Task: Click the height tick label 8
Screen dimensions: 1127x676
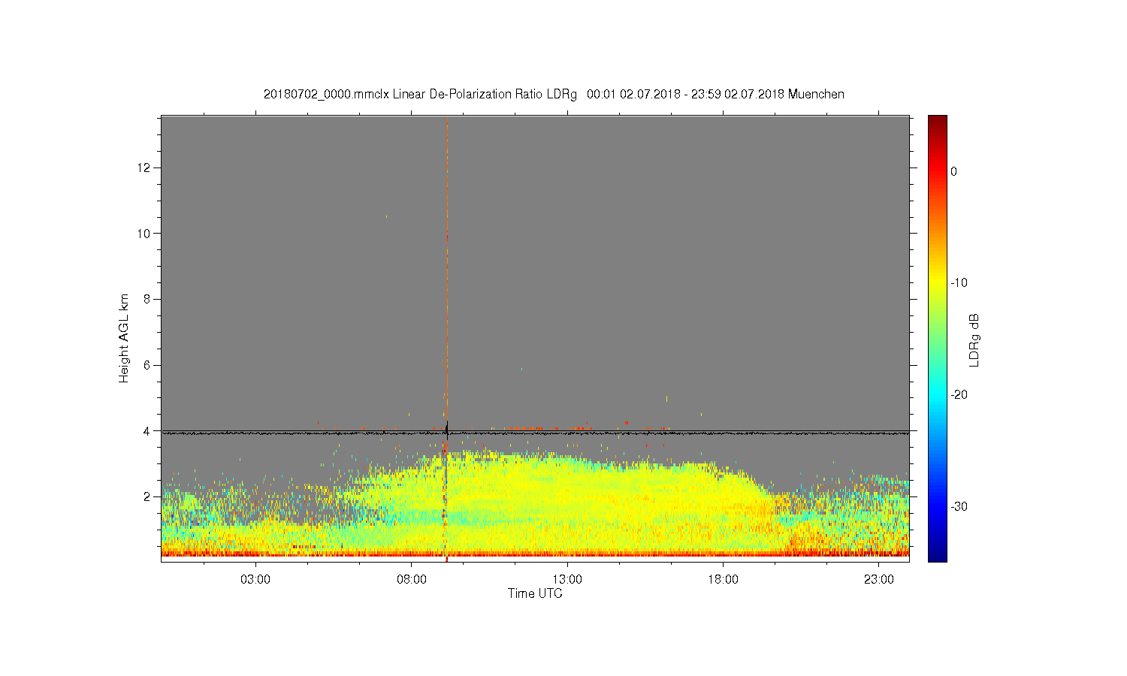Action: coord(148,299)
